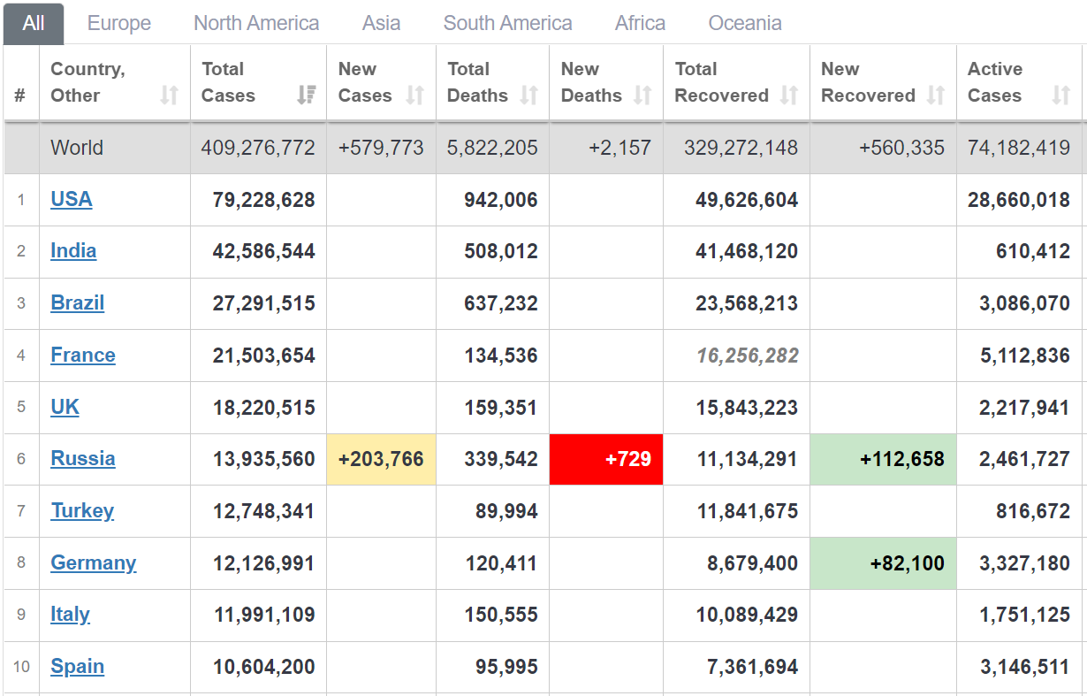Click the Active Cases header label
This screenshot has width=1087, height=696.
[995, 82]
